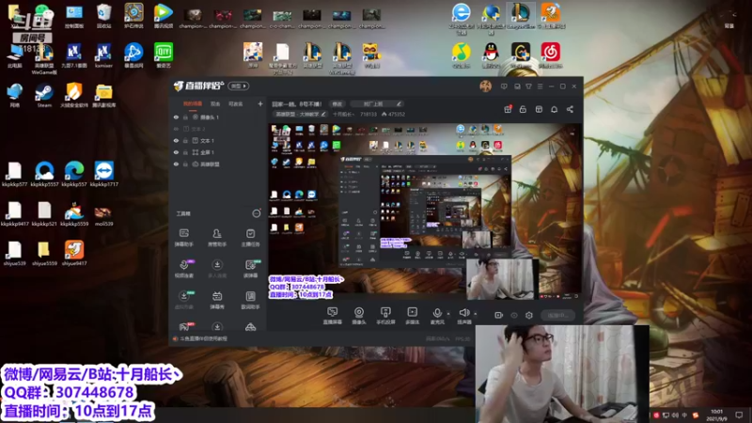Image resolution: width=752 pixels, height=423 pixels.
Task: Select the 摄像头 1 layer row
Action: (x=217, y=117)
